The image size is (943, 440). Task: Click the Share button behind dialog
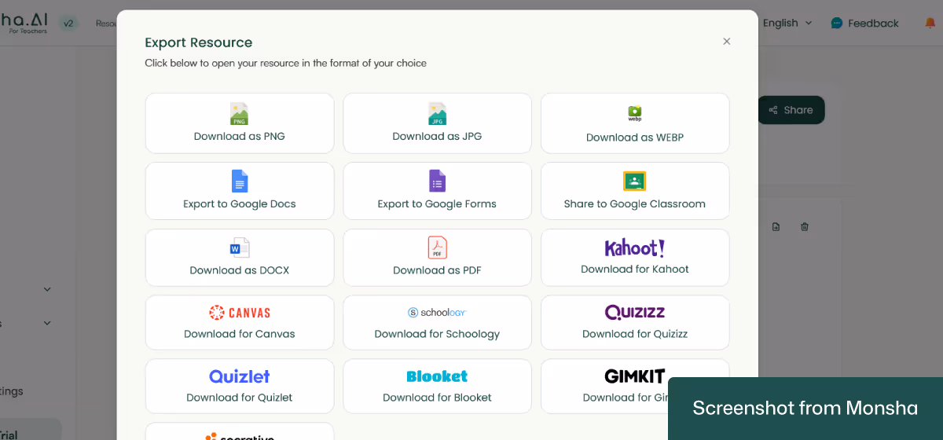click(x=791, y=110)
